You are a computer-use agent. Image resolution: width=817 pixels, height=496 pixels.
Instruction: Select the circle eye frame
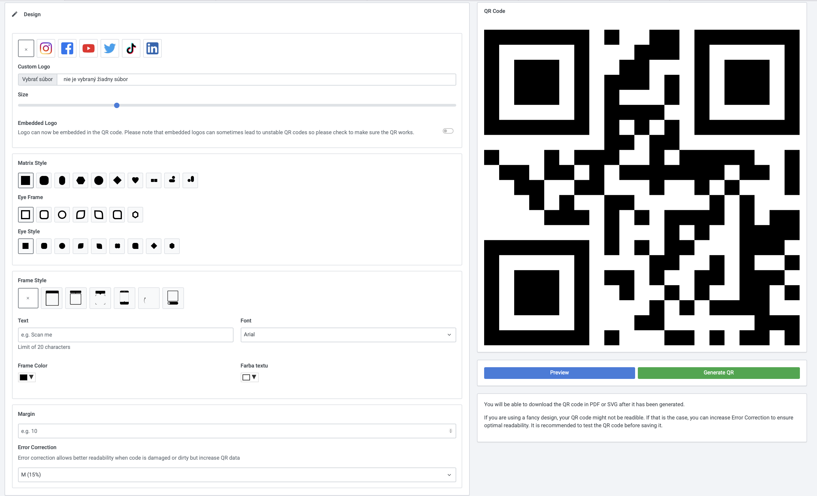(x=62, y=215)
